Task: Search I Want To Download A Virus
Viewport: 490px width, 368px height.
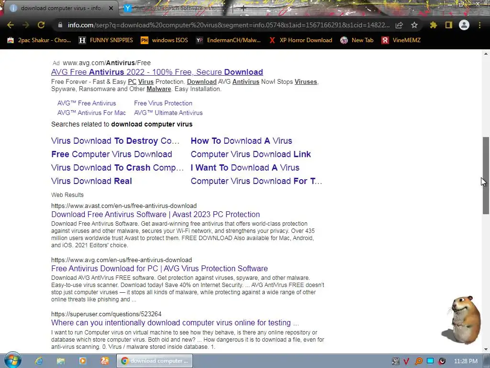Action: coord(245,168)
